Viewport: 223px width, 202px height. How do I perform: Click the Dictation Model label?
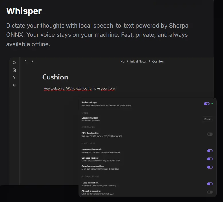[x=90, y=118]
